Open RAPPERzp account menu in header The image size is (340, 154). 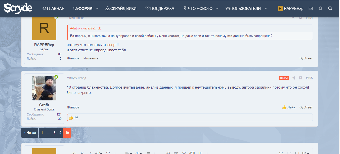pos(290,8)
